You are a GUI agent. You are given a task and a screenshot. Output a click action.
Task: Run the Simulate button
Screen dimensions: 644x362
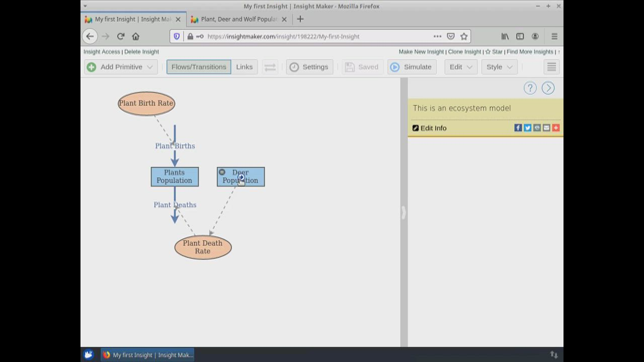click(x=412, y=67)
